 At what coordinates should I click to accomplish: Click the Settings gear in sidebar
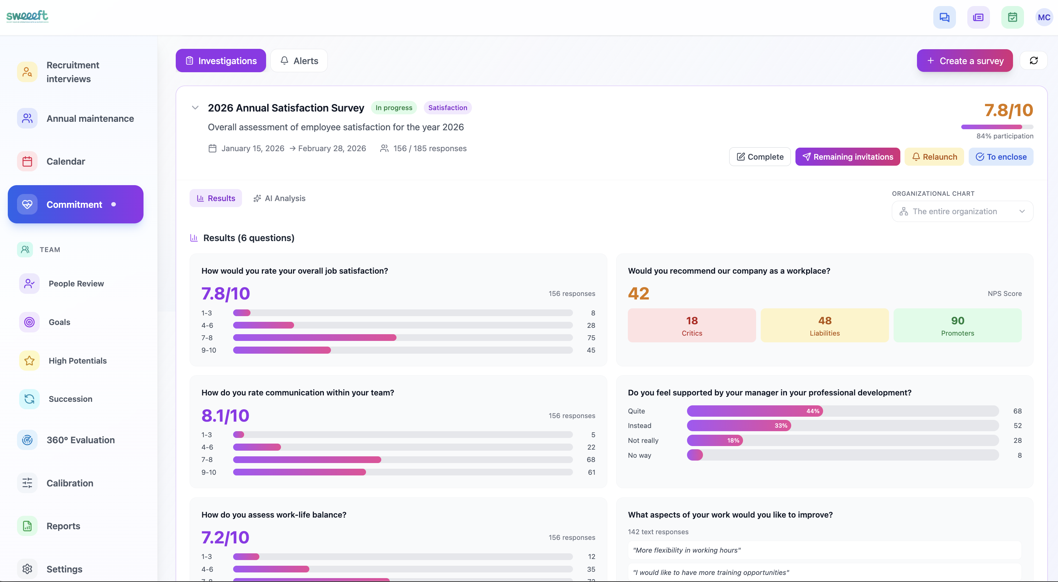[27, 569]
